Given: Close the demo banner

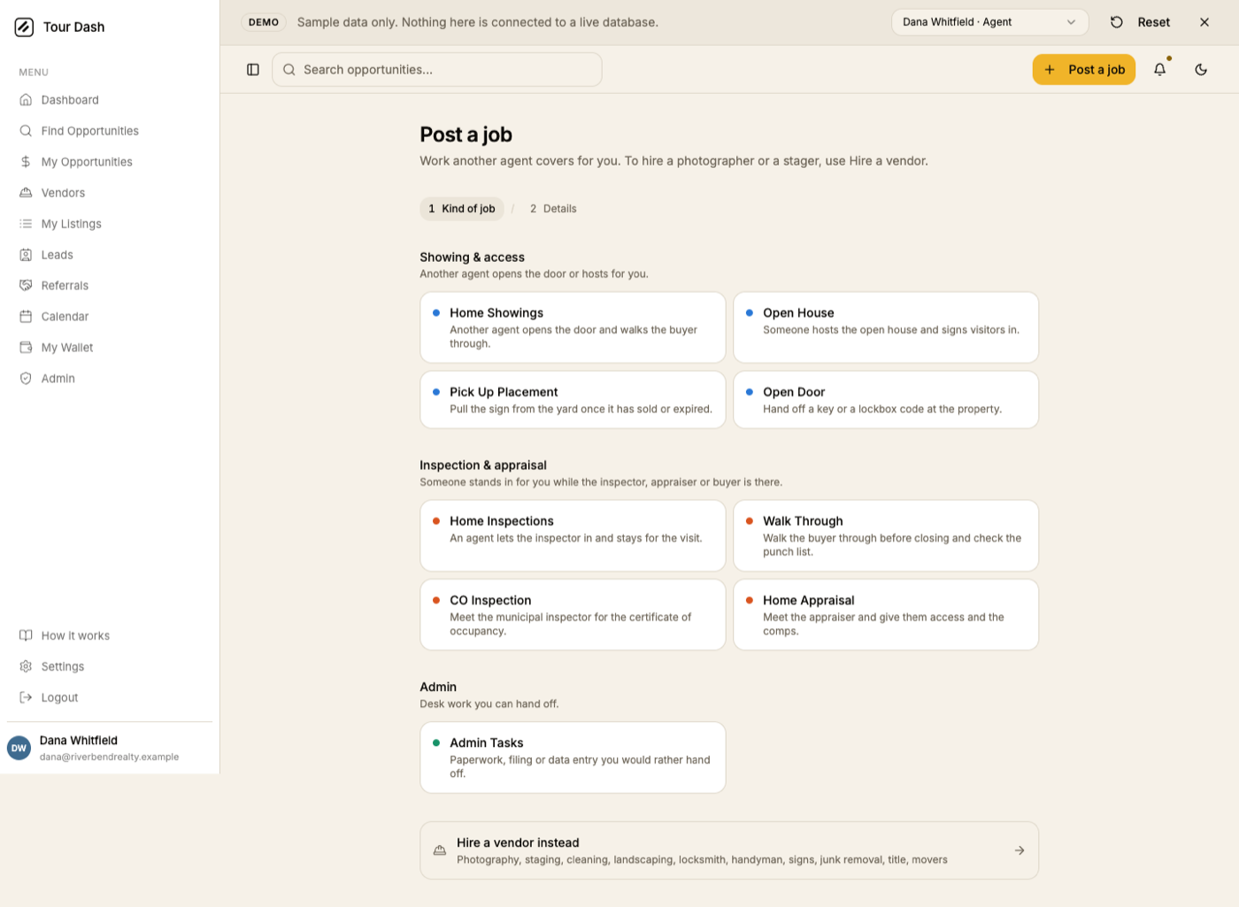Looking at the screenshot, I should [1204, 22].
